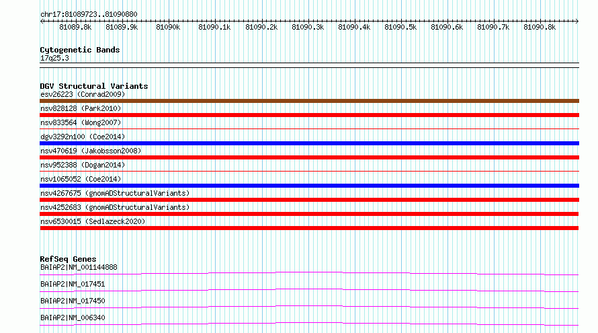Select variant label nsv833564 (Wong2007)
The image size is (598, 333).
[81, 122]
